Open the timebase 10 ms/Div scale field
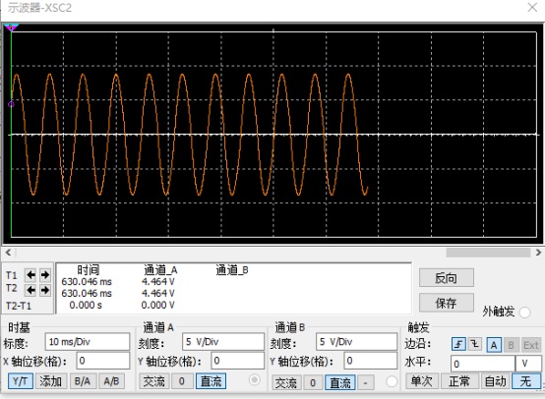The height and width of the screenshot is (399, 545). click(88, 342)
